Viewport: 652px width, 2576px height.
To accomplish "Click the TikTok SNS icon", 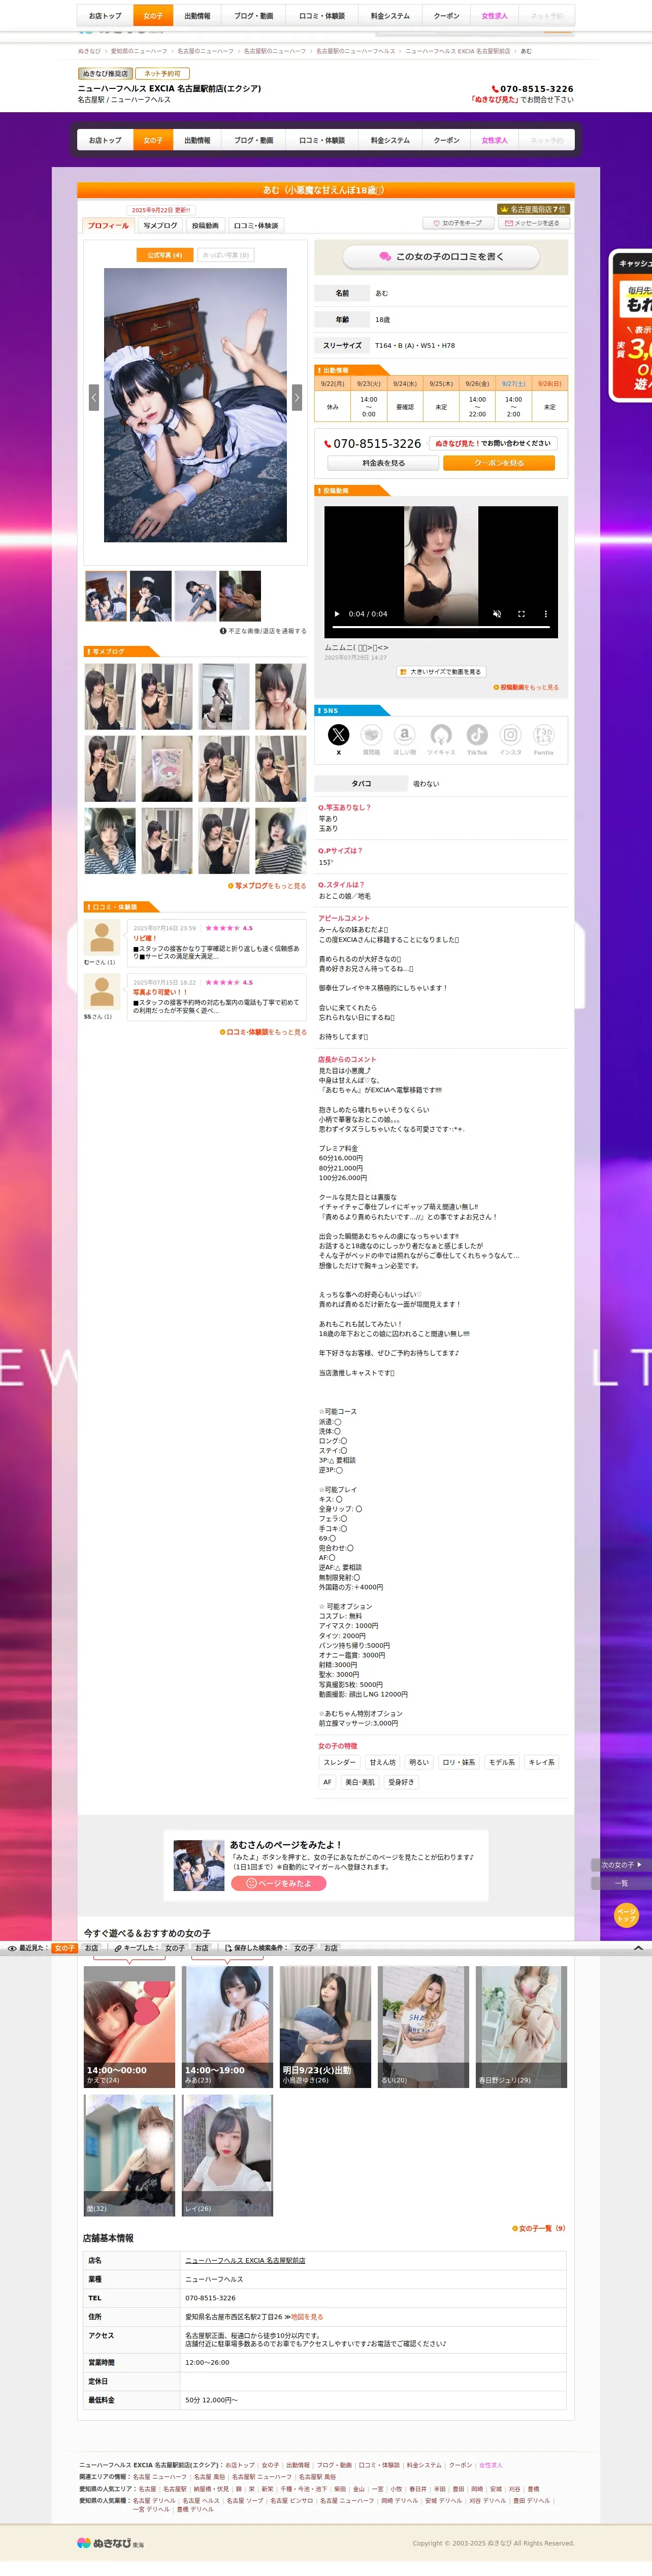I will point(477,735).
